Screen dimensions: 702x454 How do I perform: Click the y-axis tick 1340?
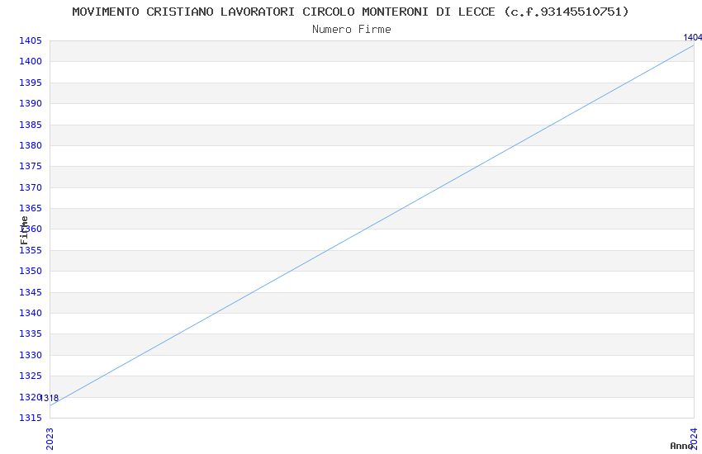[x=31, y=313]
